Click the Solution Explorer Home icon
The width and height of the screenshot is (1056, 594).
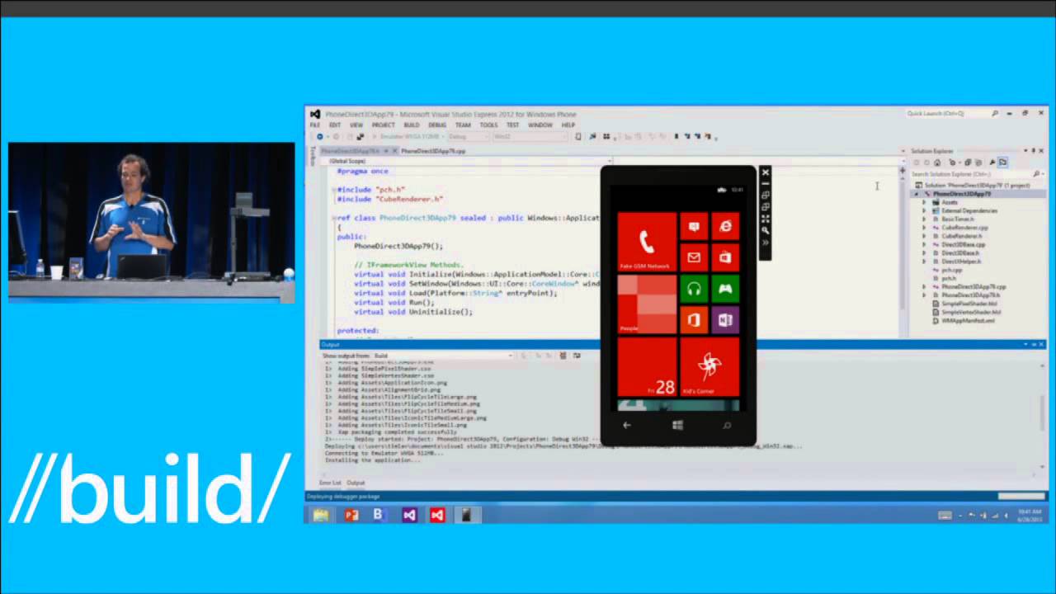[x=937, y=163]
